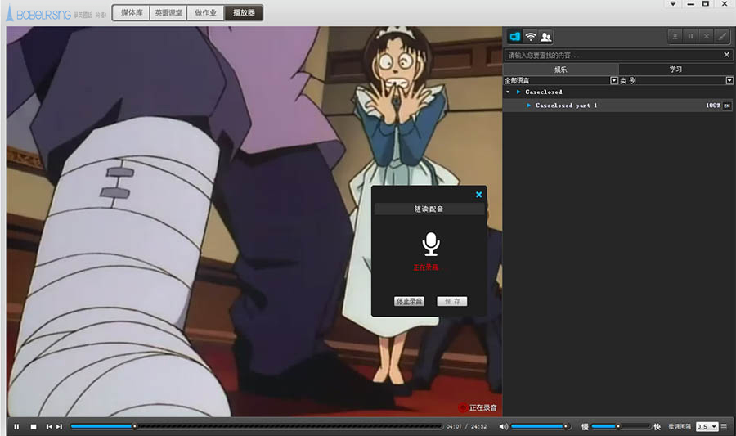Open the 0.5 interval dropdown
This screenshot has height=436, width=736.
[x=707, y=427]
